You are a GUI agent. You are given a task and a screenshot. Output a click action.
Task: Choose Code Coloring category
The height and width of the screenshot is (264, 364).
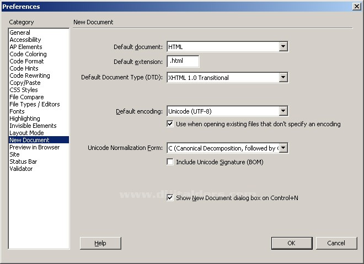coord(28,54)
